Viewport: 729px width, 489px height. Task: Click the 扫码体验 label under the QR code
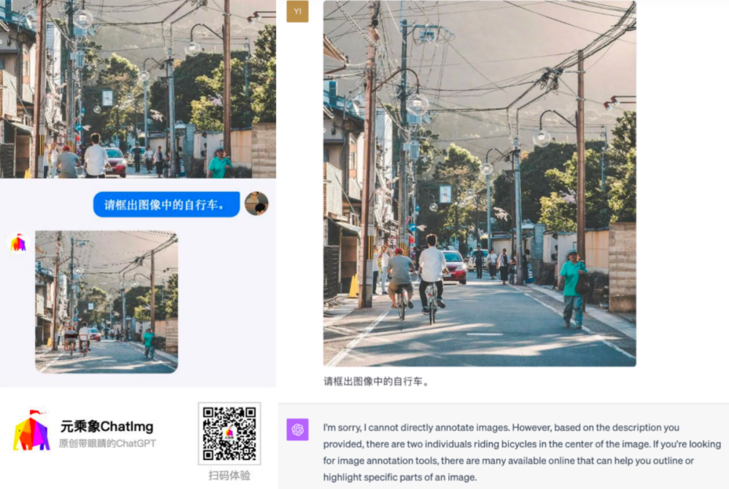[x=230, y=476]
